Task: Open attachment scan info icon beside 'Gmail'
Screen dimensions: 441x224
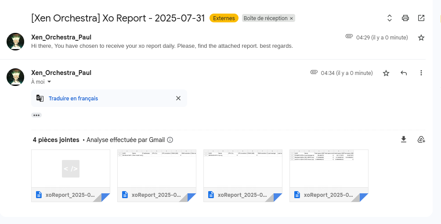Action: point(170,140)
